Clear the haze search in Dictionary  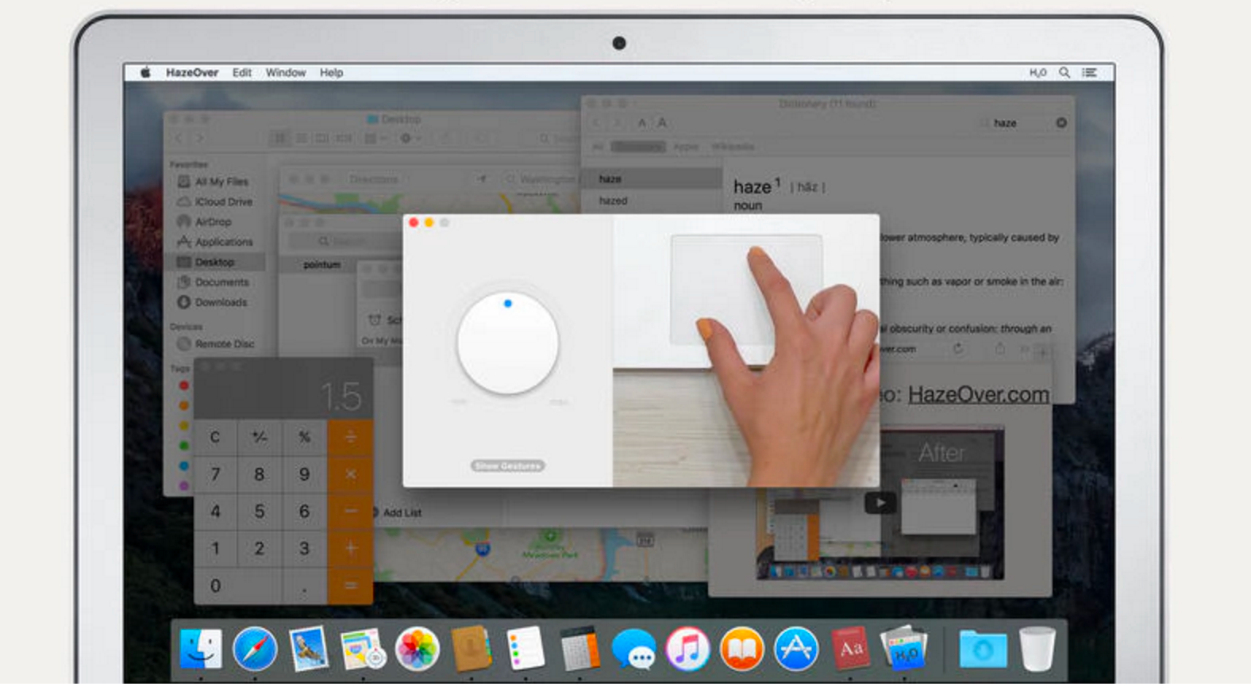tap(1061, 123)
